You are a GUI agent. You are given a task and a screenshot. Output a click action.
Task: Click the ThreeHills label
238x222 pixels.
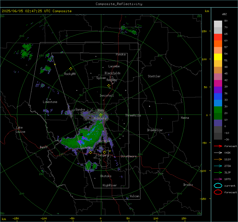tap(133, 115)
